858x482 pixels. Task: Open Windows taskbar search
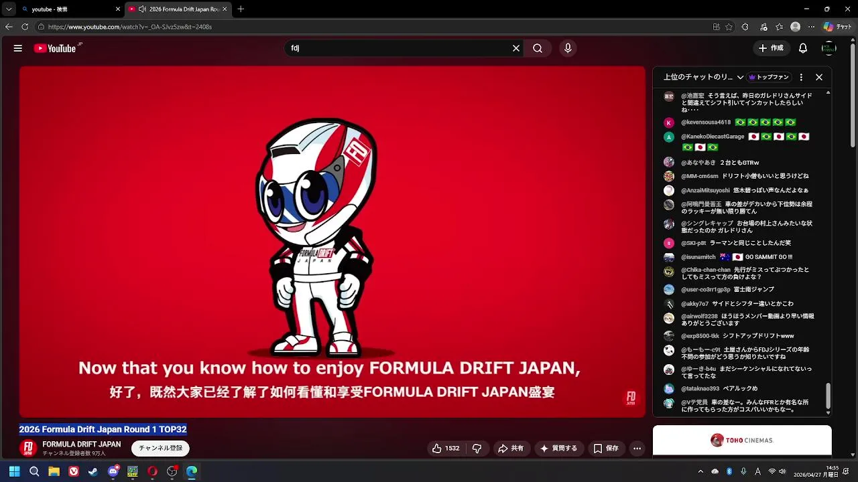[34, 471]
